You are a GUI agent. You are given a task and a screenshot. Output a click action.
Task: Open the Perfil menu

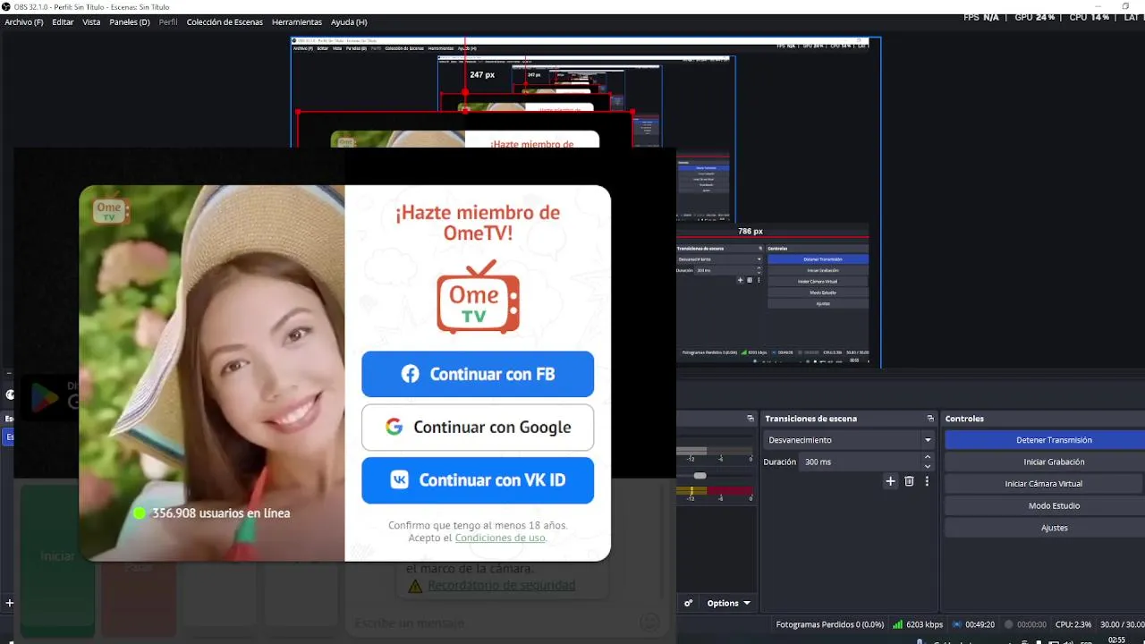[x=168, y=22]
